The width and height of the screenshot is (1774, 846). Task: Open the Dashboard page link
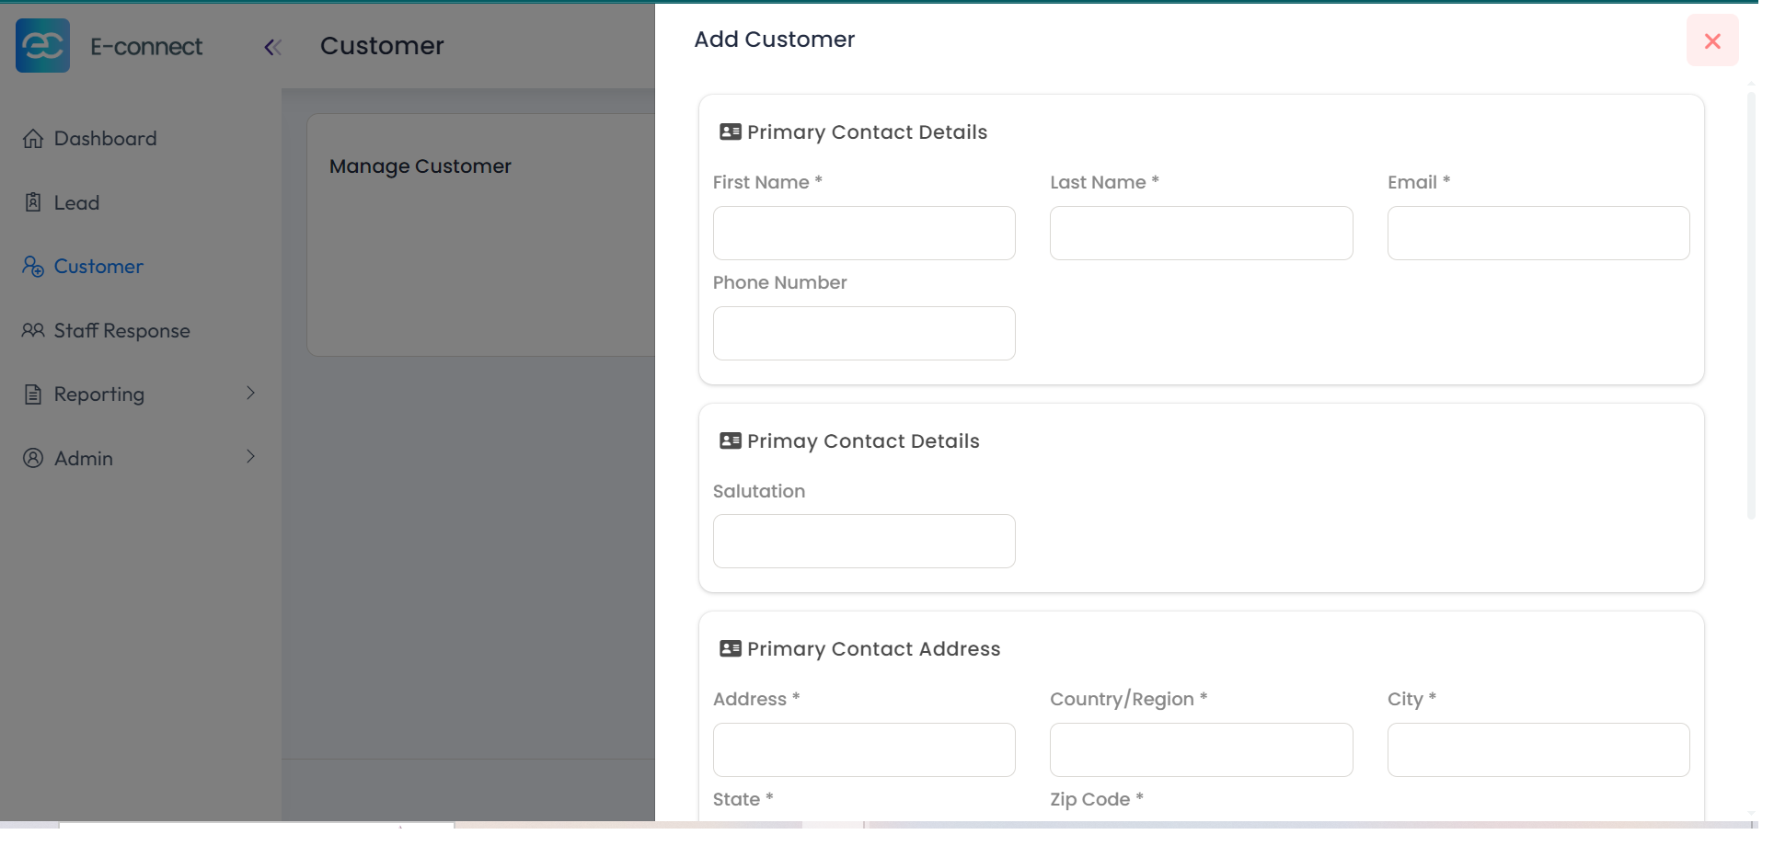point(105,139)
